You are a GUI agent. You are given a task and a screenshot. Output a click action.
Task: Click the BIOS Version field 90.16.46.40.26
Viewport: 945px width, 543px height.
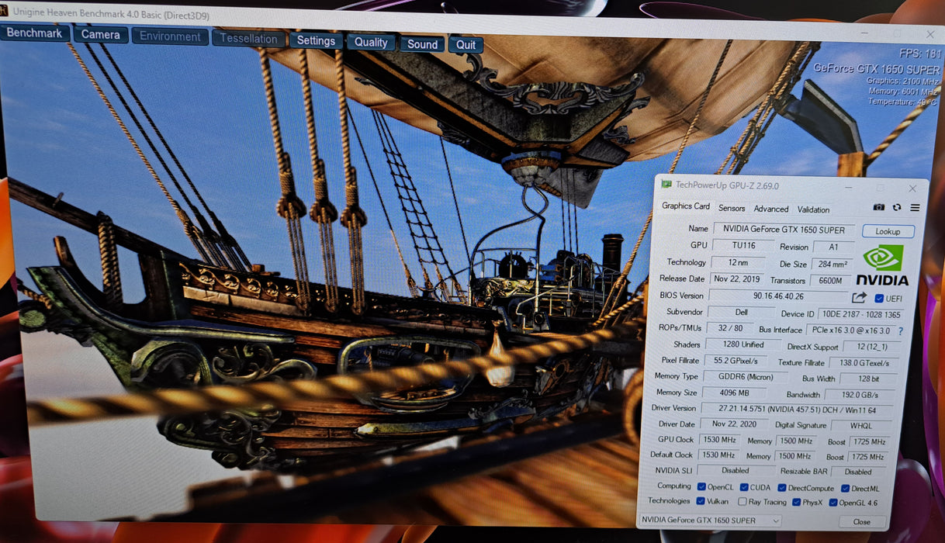[778, 296]
